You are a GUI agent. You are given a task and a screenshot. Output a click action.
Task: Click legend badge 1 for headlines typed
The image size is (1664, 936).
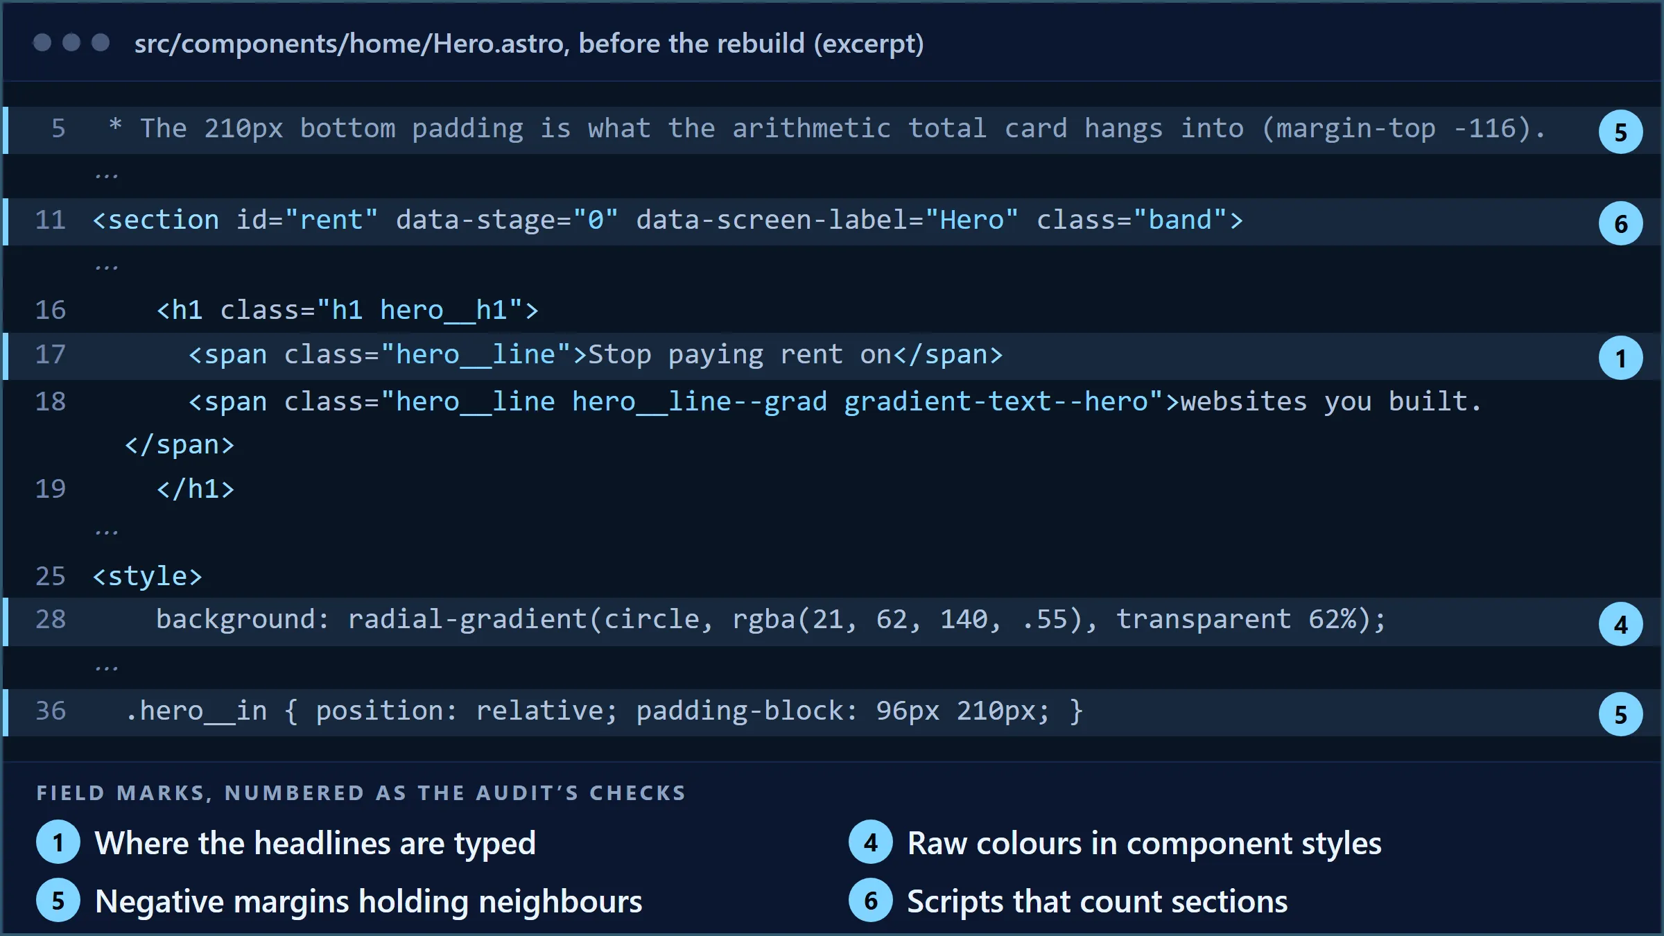coord(58,842)
